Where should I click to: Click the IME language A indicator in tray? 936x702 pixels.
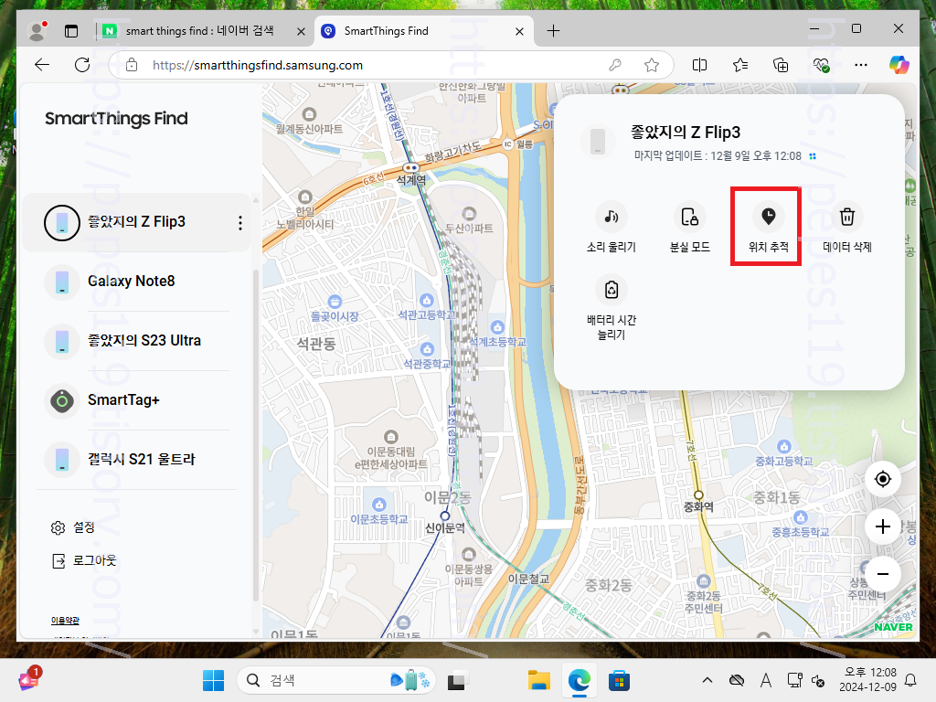pyautogui.click(x=766, y=680)
